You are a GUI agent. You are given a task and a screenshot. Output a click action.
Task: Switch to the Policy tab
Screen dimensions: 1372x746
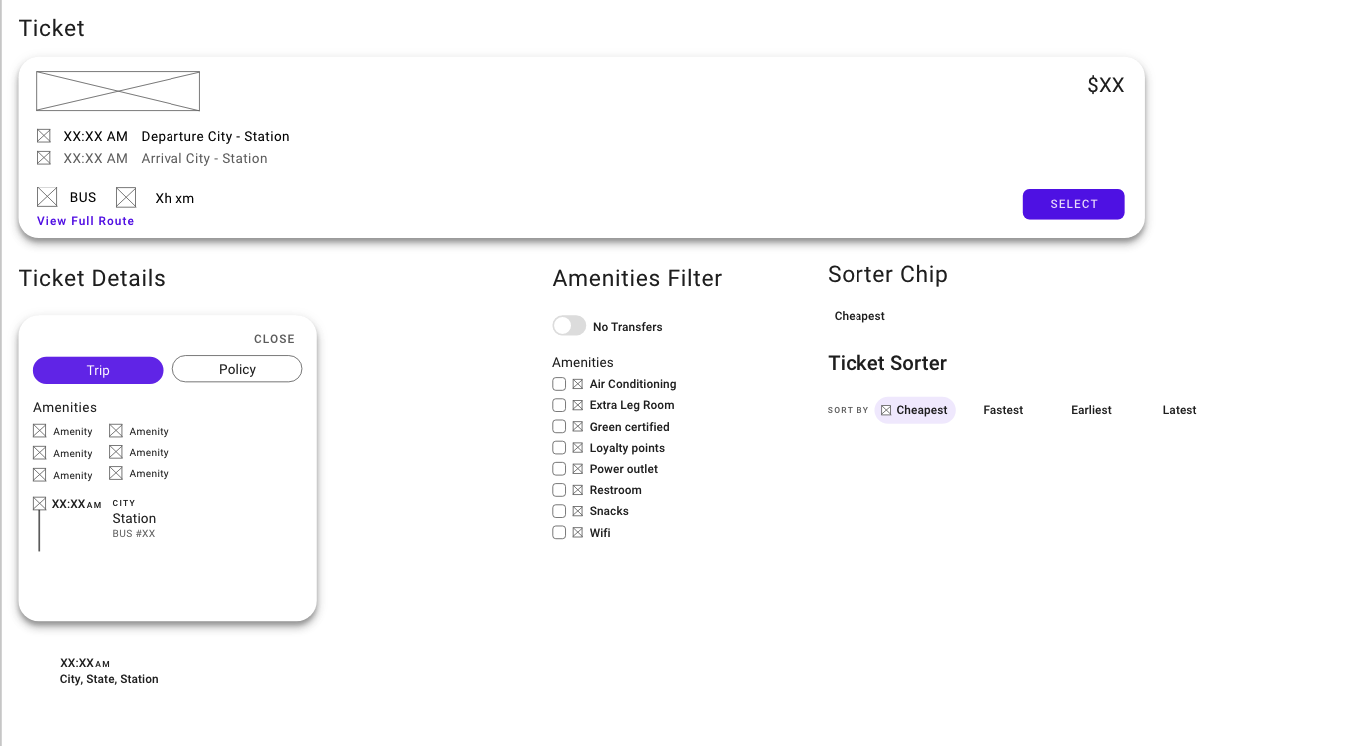click(236, 369)
